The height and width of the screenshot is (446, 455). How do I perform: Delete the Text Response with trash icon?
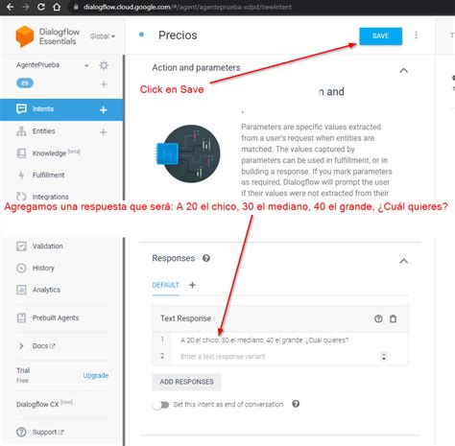click(393, 318)
